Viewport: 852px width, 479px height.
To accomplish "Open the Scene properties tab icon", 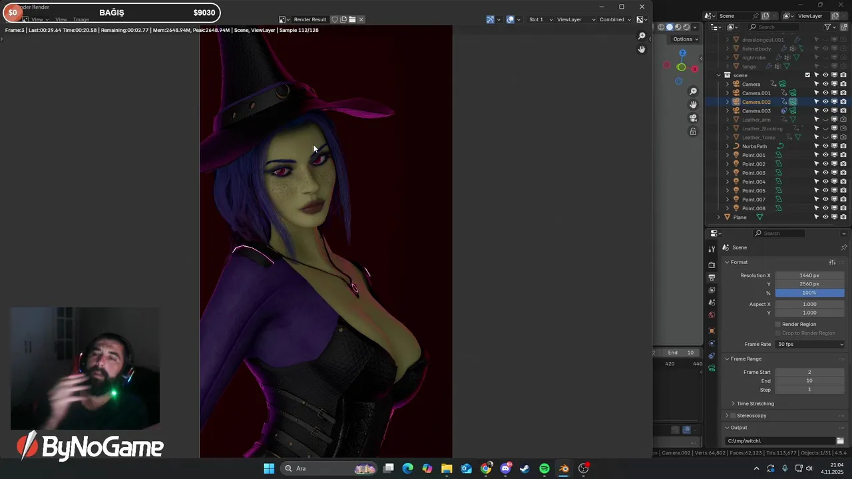I will pos(712,302).
